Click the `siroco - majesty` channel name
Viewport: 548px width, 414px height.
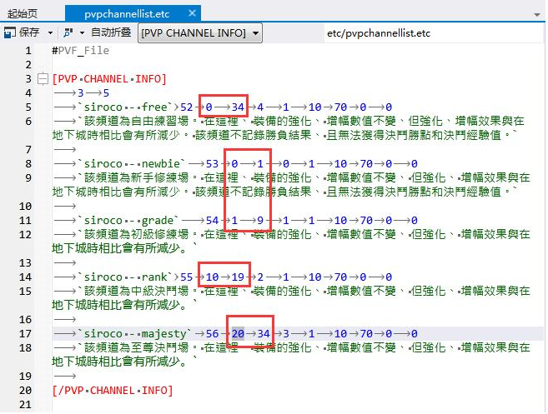(x=135, y=334)
